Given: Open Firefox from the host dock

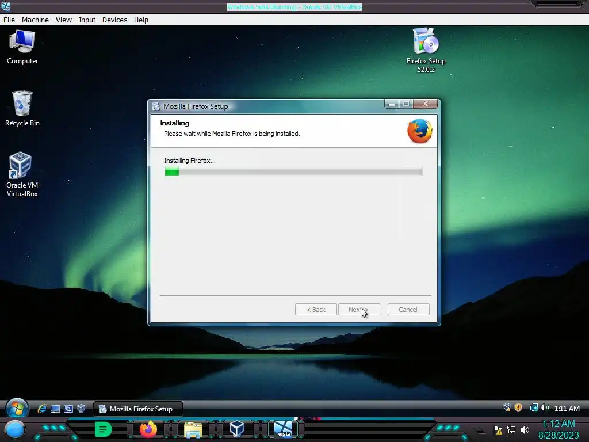Looking at the screenshot, I should 148,429.
